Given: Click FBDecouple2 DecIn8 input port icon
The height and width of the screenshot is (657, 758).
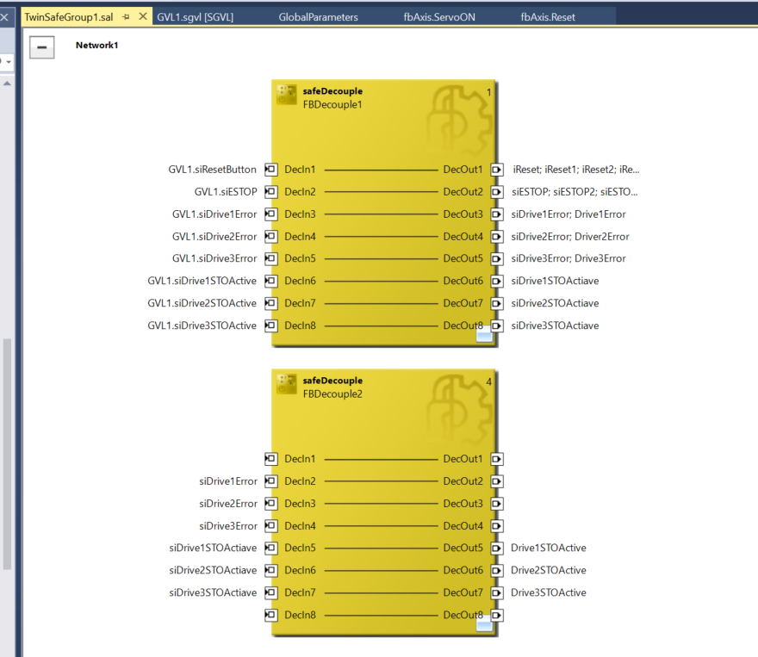Looking at the screenshot, I should pos(271,615).
